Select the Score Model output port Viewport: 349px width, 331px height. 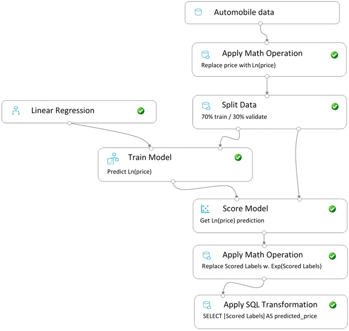[x=264, y=233]
